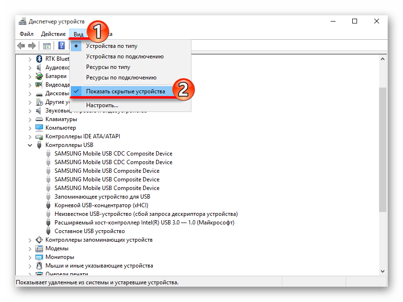
Task: Click the scrollbar up arrow
Action: coord(383,59)
